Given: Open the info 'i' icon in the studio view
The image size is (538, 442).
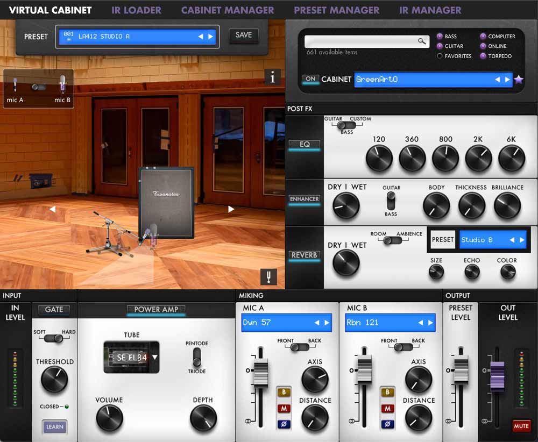Looking at the screenshot, I should coord(272,77).
